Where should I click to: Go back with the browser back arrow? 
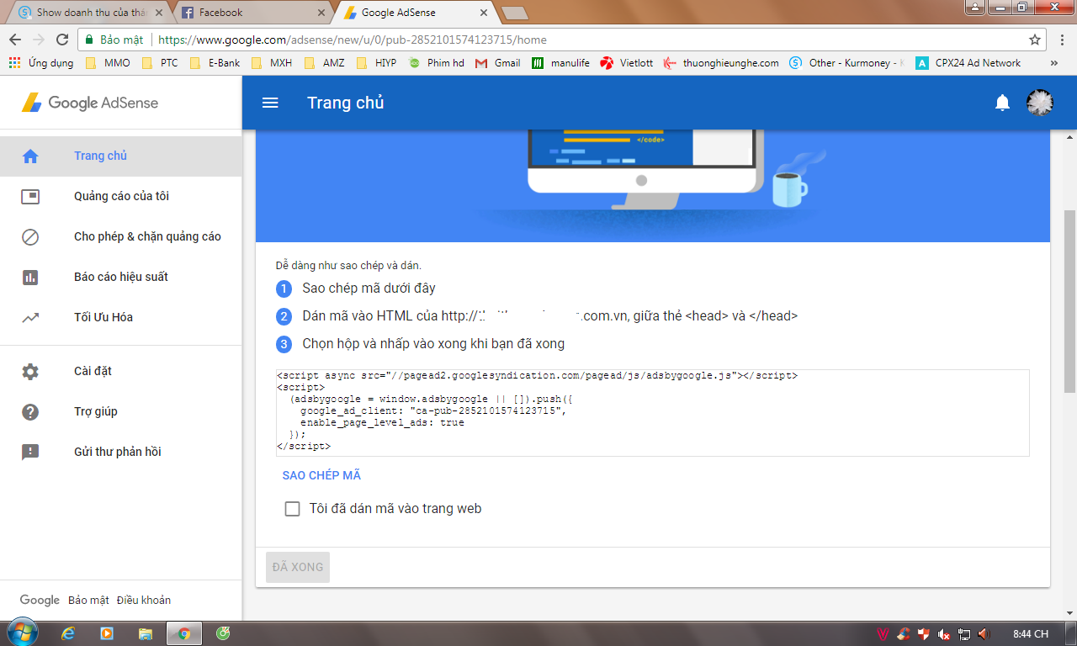click(15, 40)
